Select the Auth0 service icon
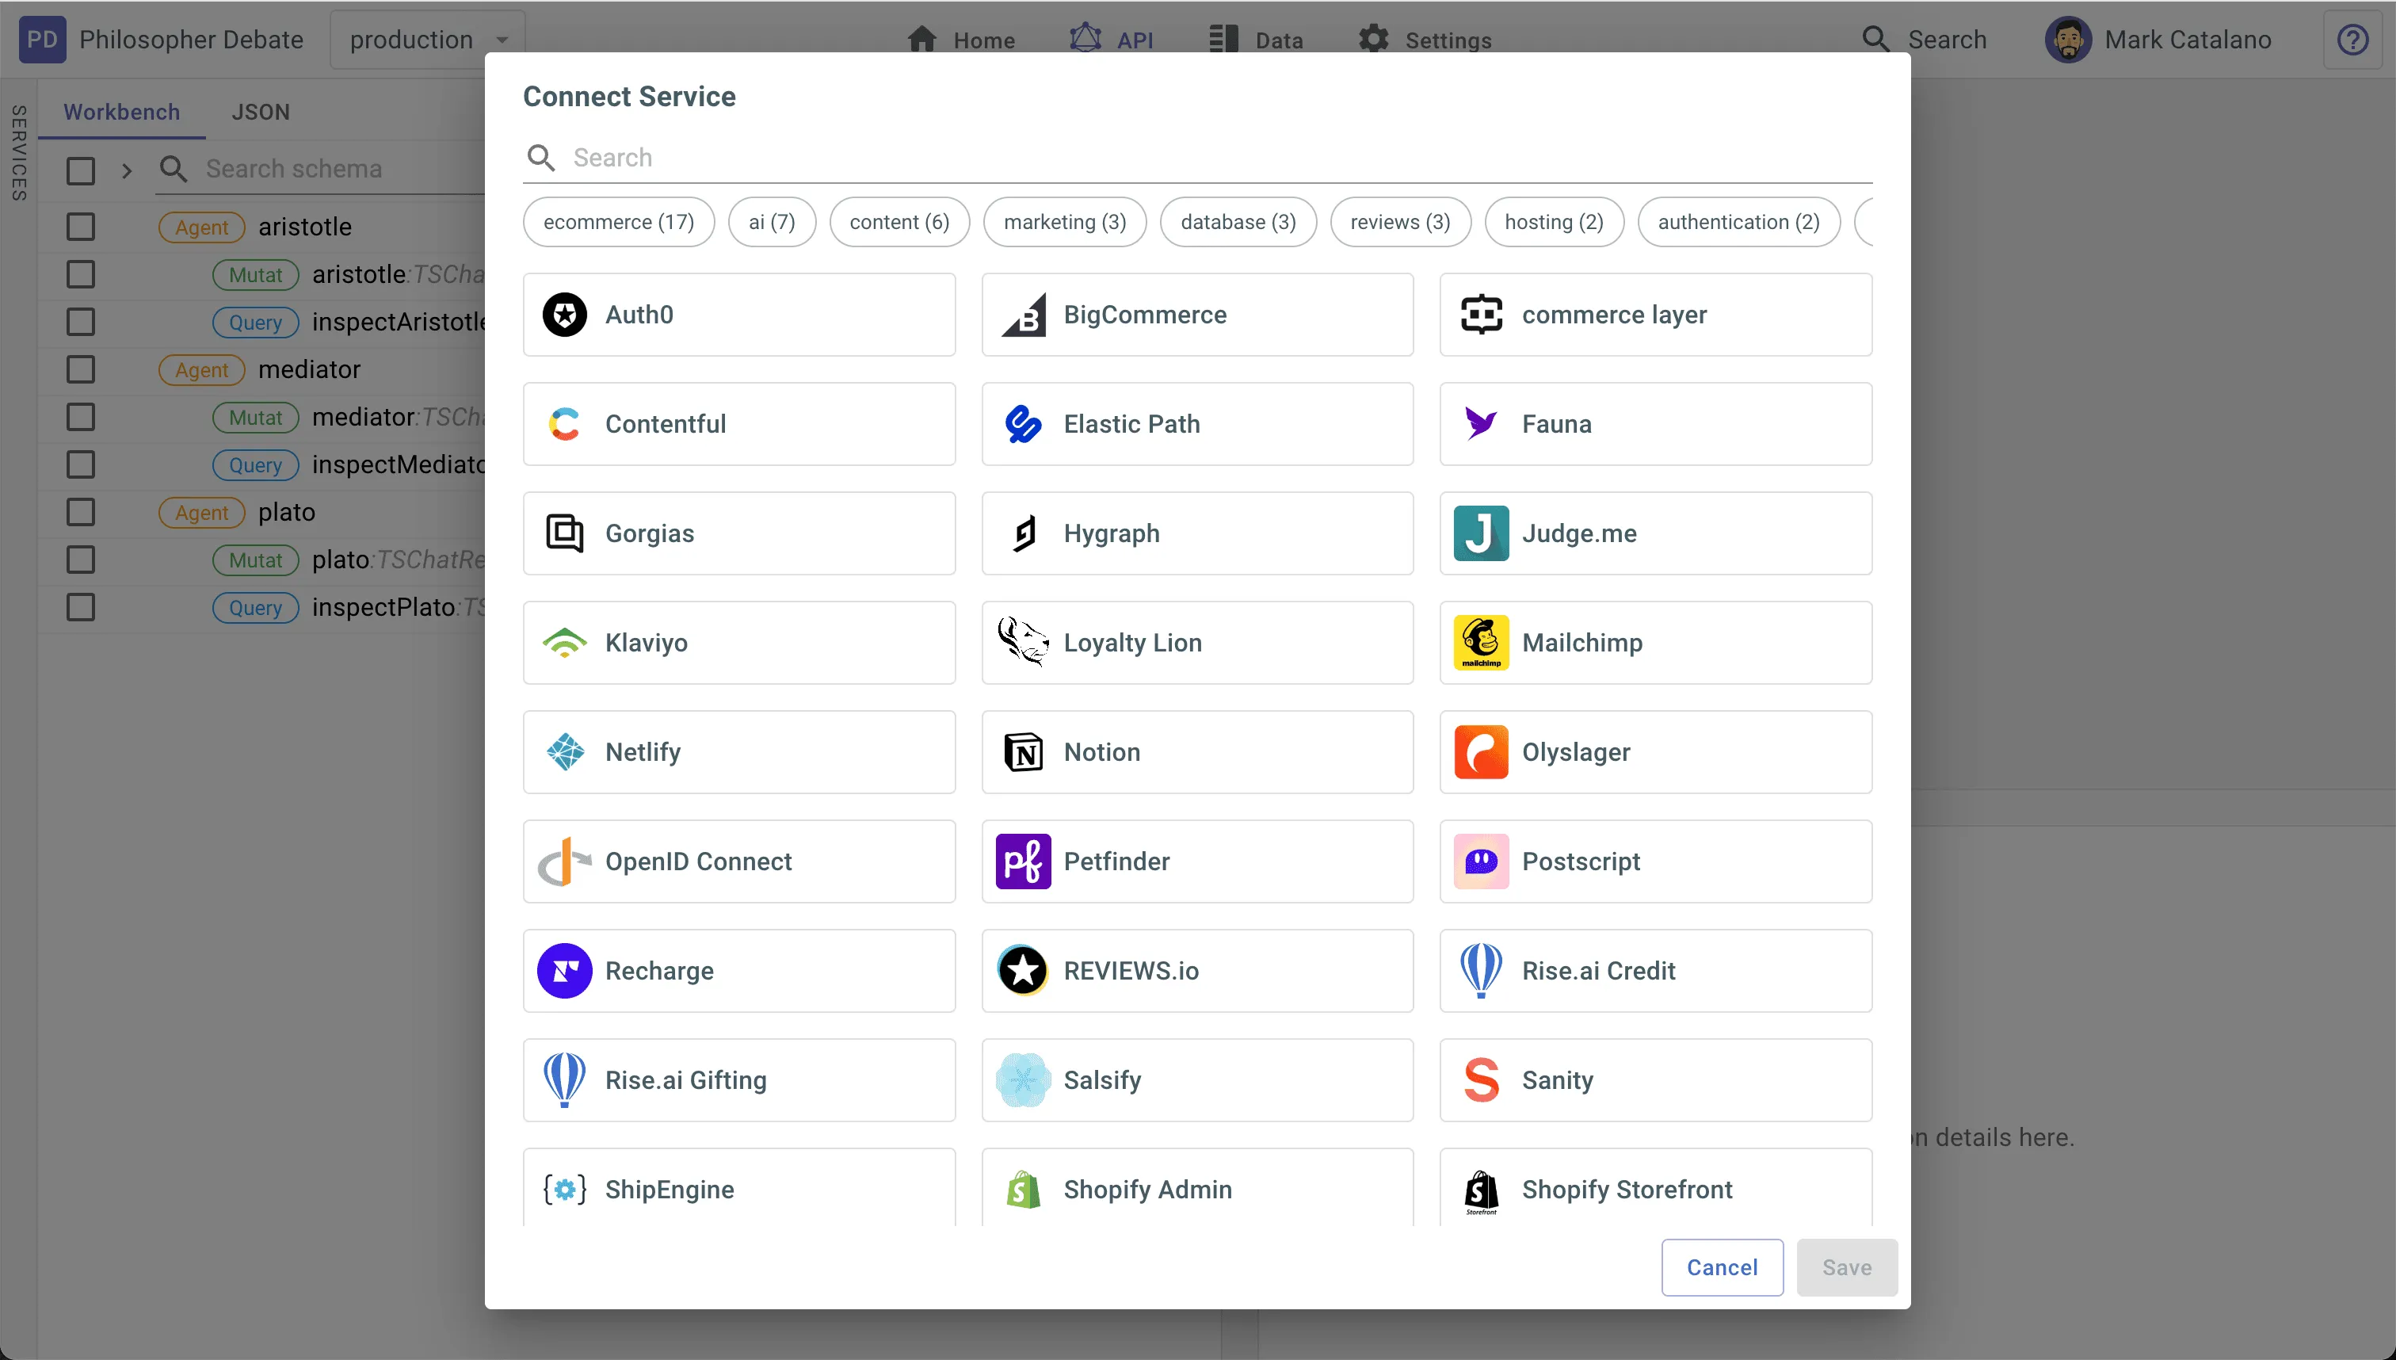2396x1360 pixels. pyautogui.click(x=564, y=315)
